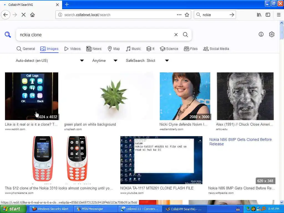The image size is (284, 213).
Task: Switch to the Videos search tab
Action: (72, 49)
